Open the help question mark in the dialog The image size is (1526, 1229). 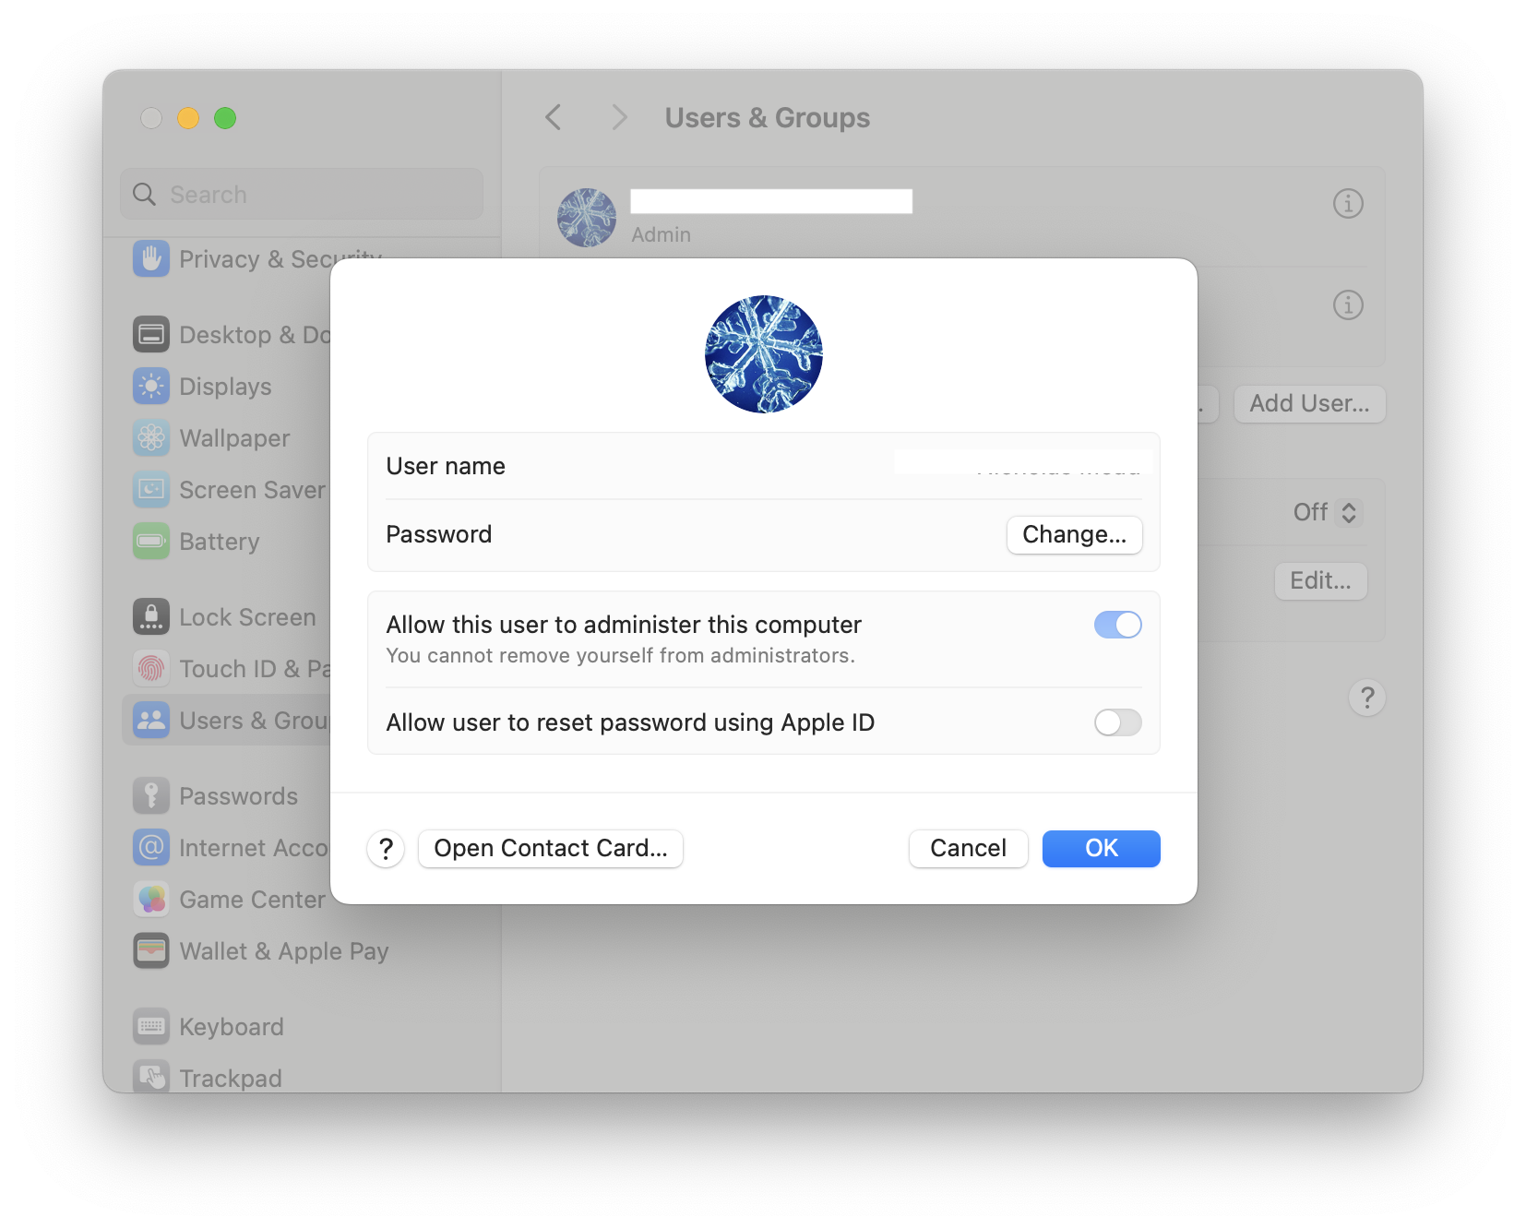point(386,849)
